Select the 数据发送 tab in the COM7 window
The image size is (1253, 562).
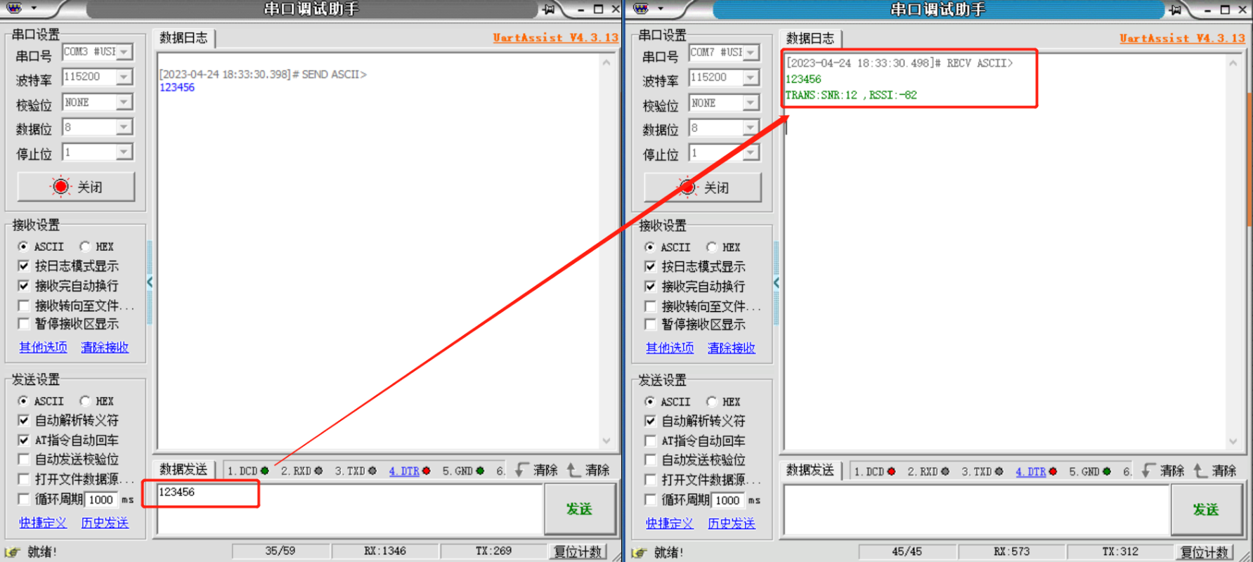point(810,470)
